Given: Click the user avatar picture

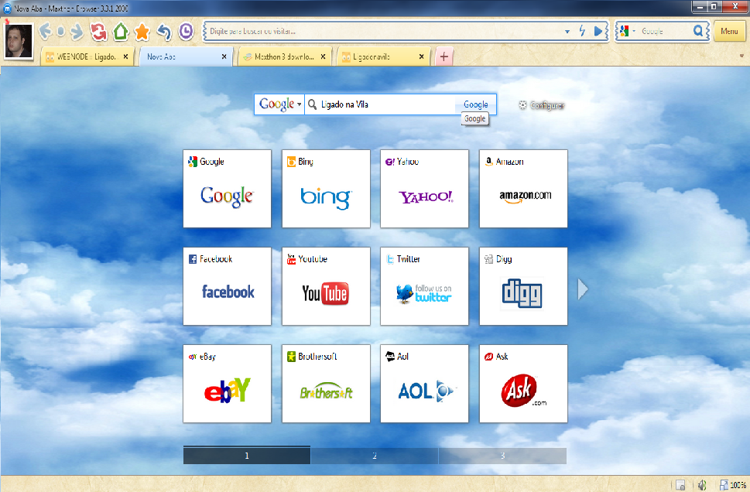Looking at the screenshot, I should (19, 41).
